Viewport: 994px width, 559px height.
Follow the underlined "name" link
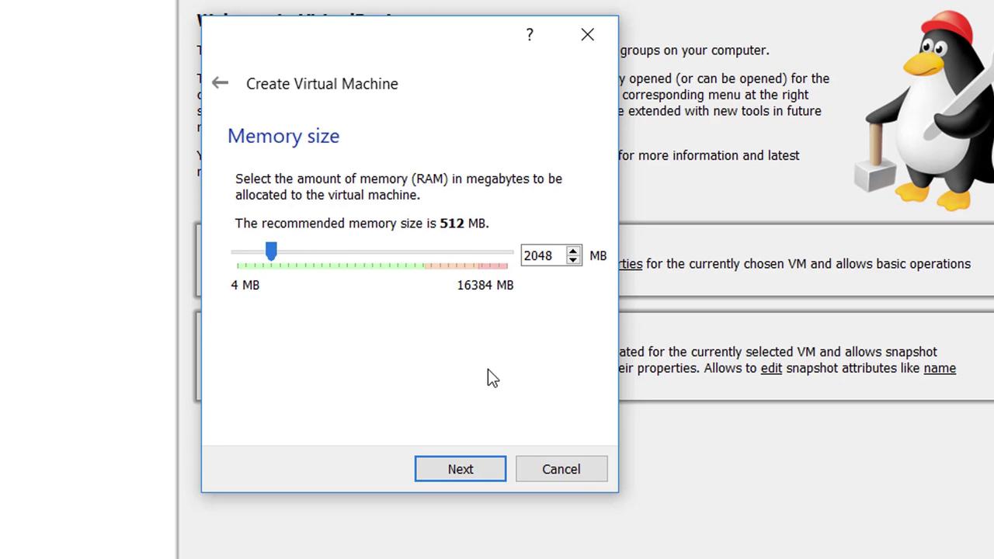click(939, 368)
